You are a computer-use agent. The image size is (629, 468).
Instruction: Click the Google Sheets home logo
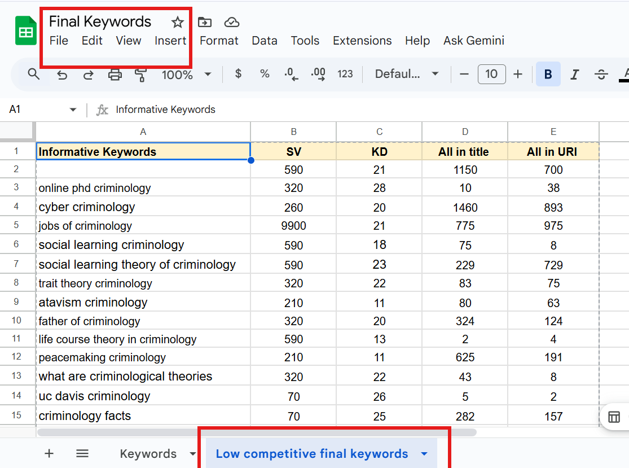(25, 31)
